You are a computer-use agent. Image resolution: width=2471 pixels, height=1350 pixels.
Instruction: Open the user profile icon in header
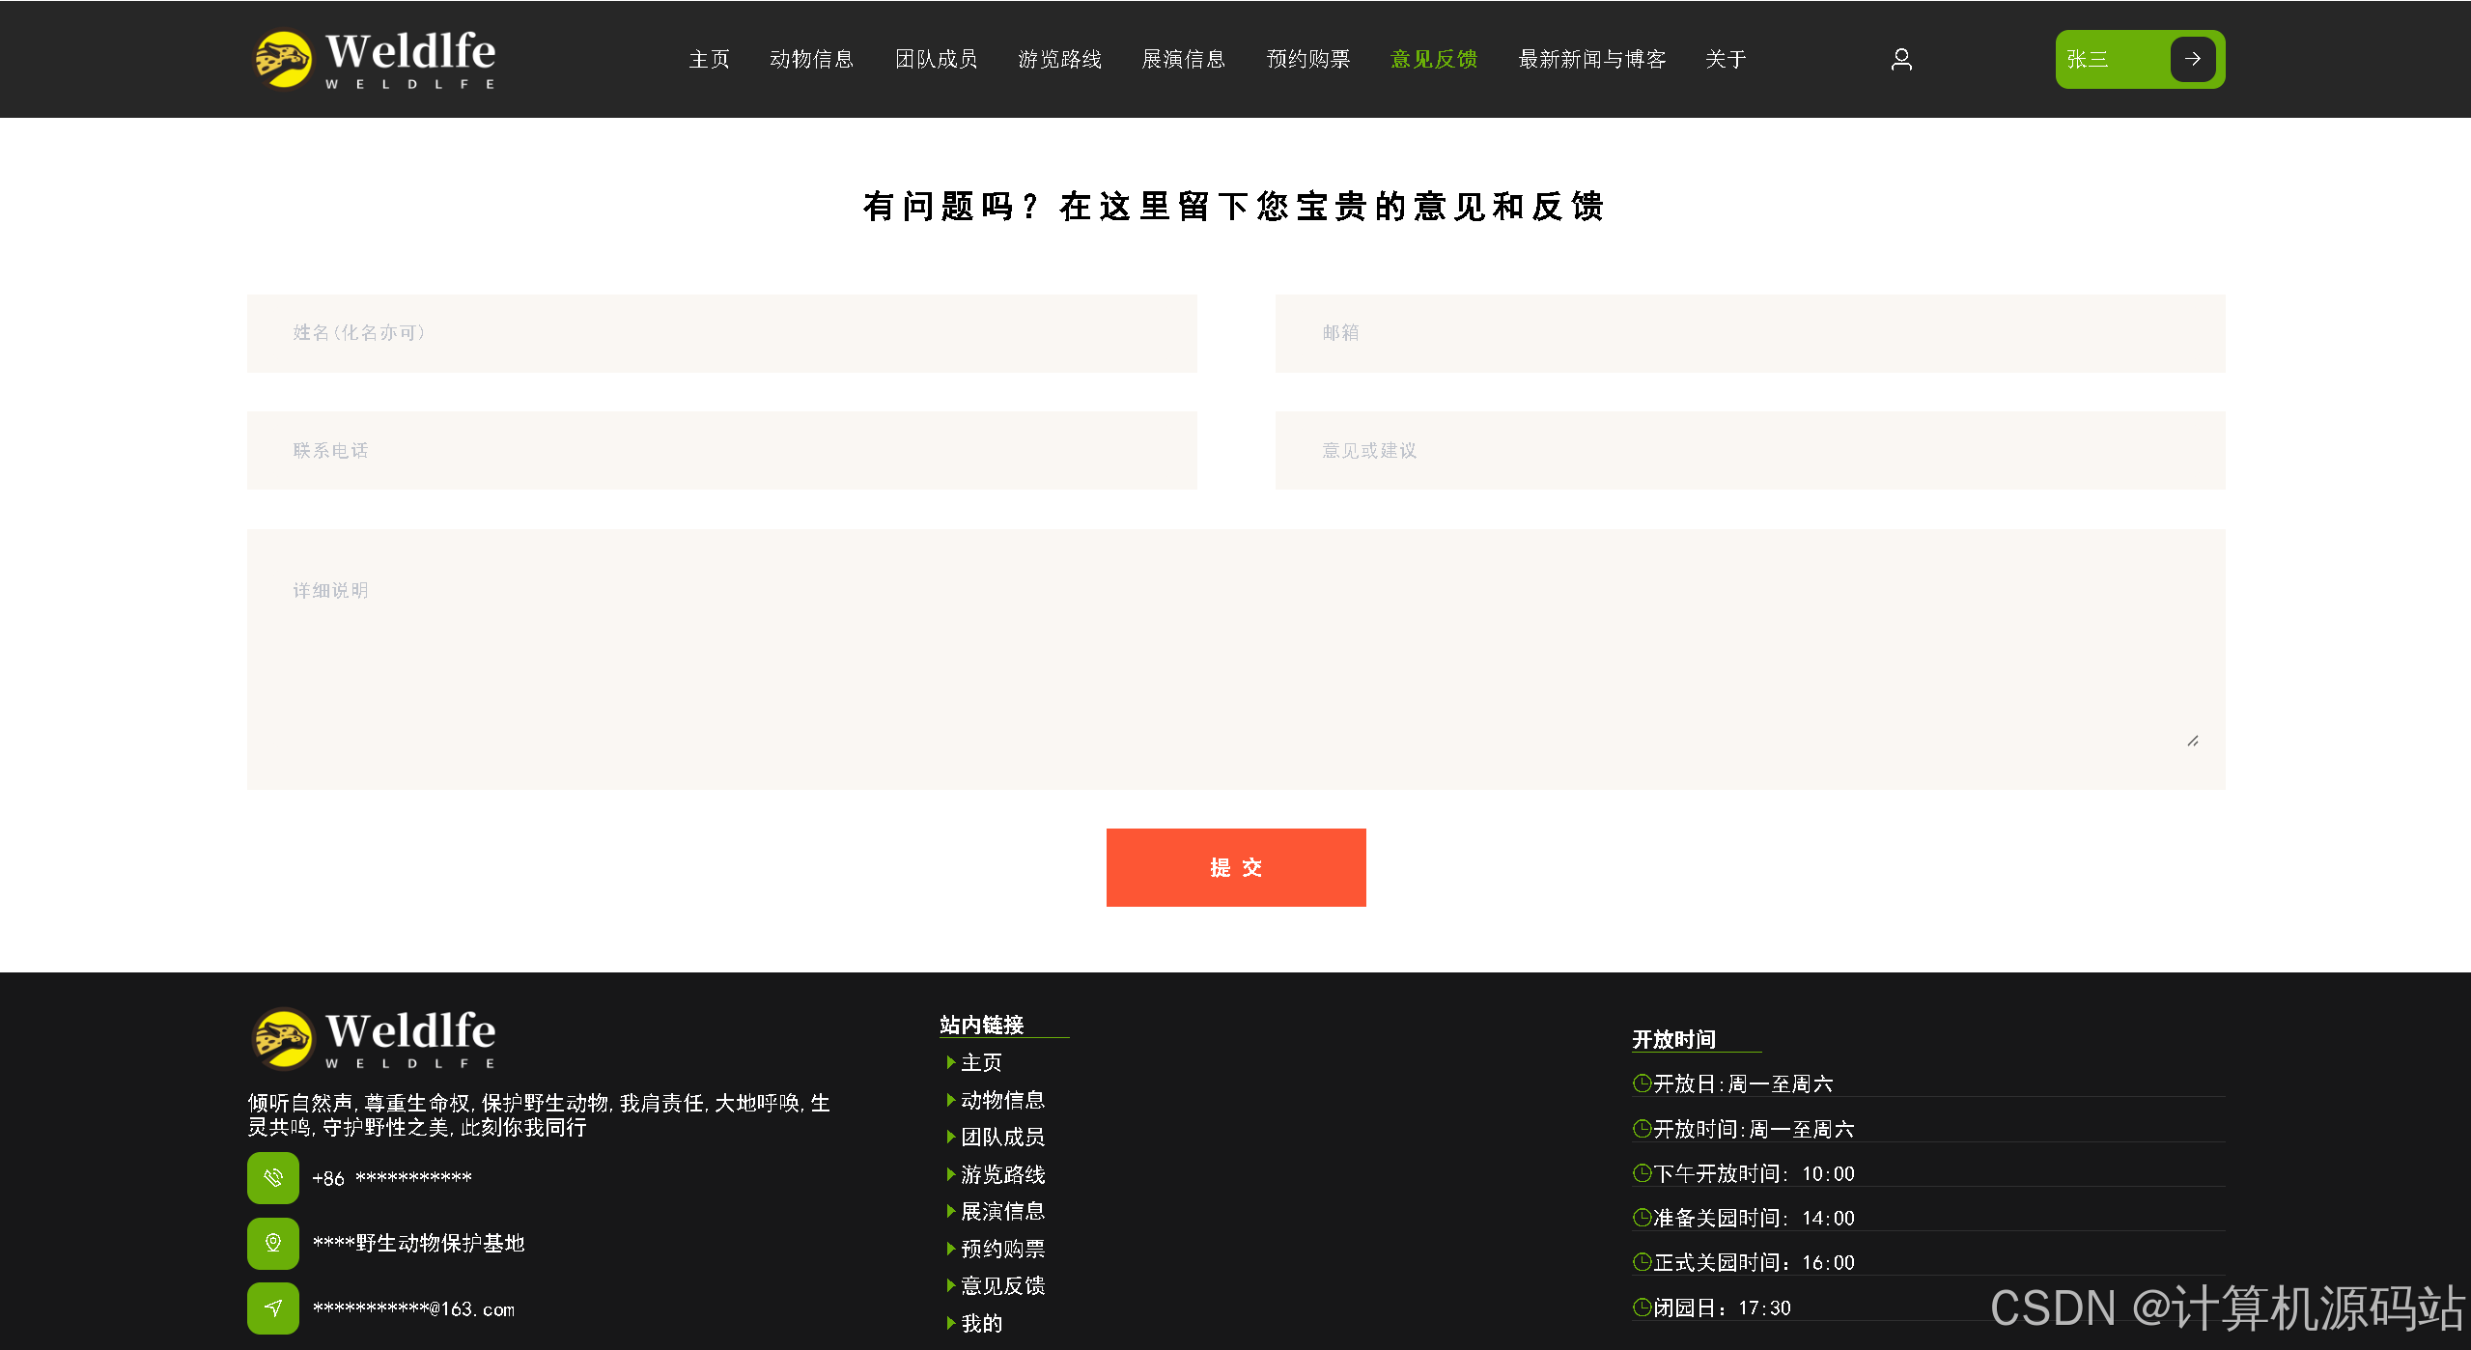[1901, 59]
